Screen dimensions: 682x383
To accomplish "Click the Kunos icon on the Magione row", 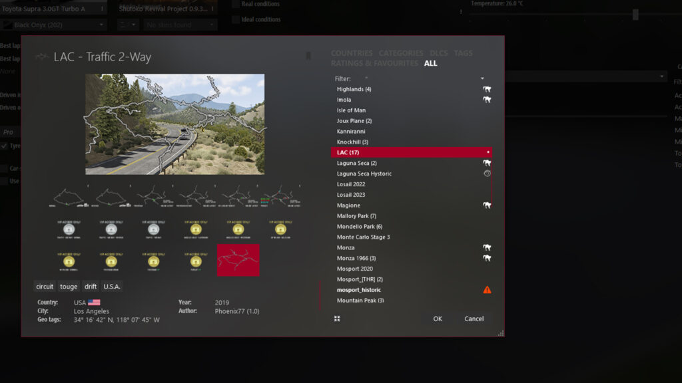I will pyautogui.click(x=487, y=205).
